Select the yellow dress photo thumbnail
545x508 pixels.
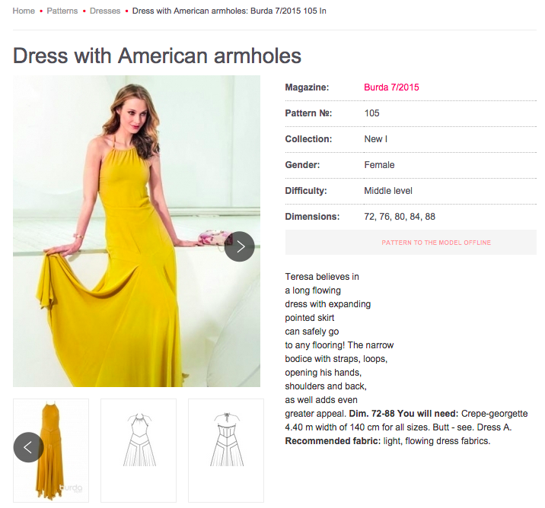pos(59,450)
